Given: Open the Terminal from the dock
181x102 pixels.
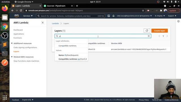Looking at the screenshot, I should 5,54.
